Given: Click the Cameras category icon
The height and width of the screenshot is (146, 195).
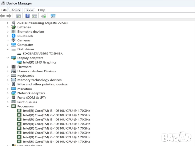Looking at the screenshot, I should click(x=13, y=40).
